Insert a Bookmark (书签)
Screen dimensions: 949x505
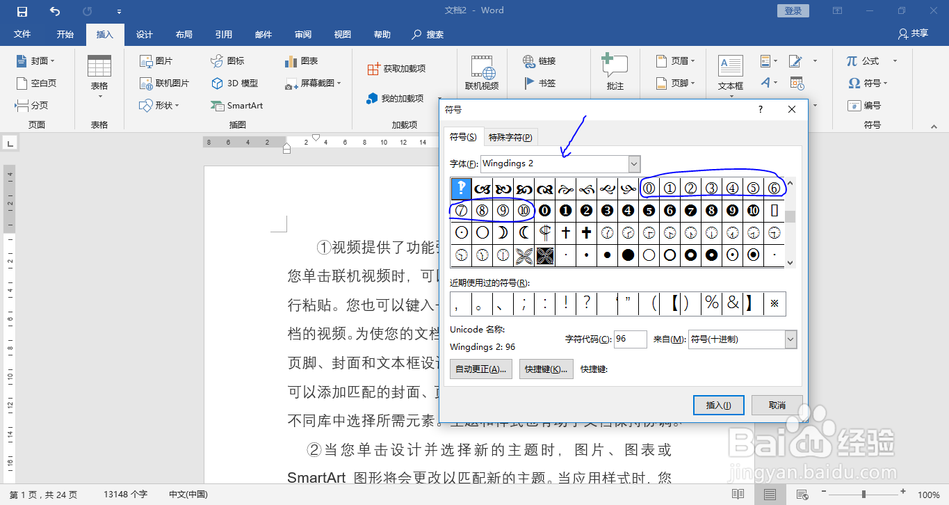[x=540, y=83]
